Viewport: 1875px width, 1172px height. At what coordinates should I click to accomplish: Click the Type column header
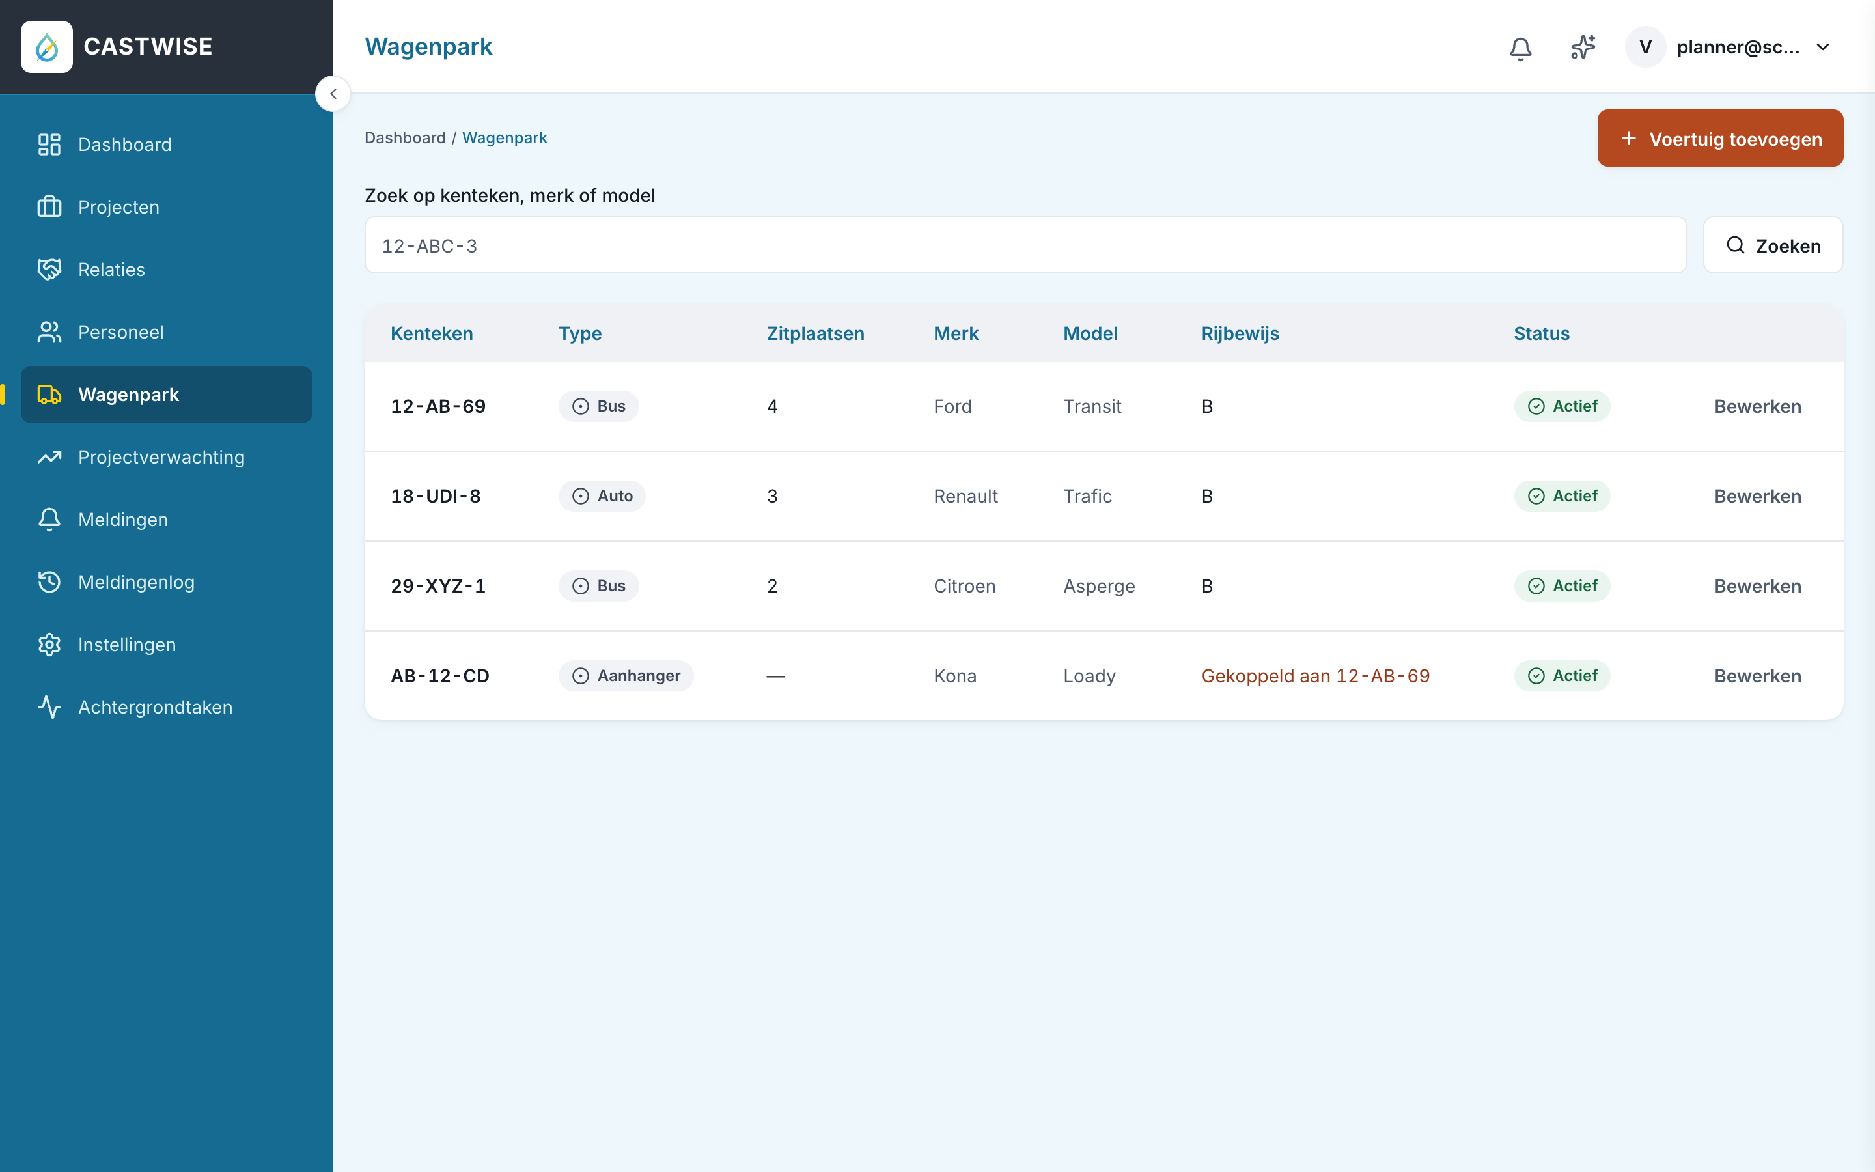[579, 334]
